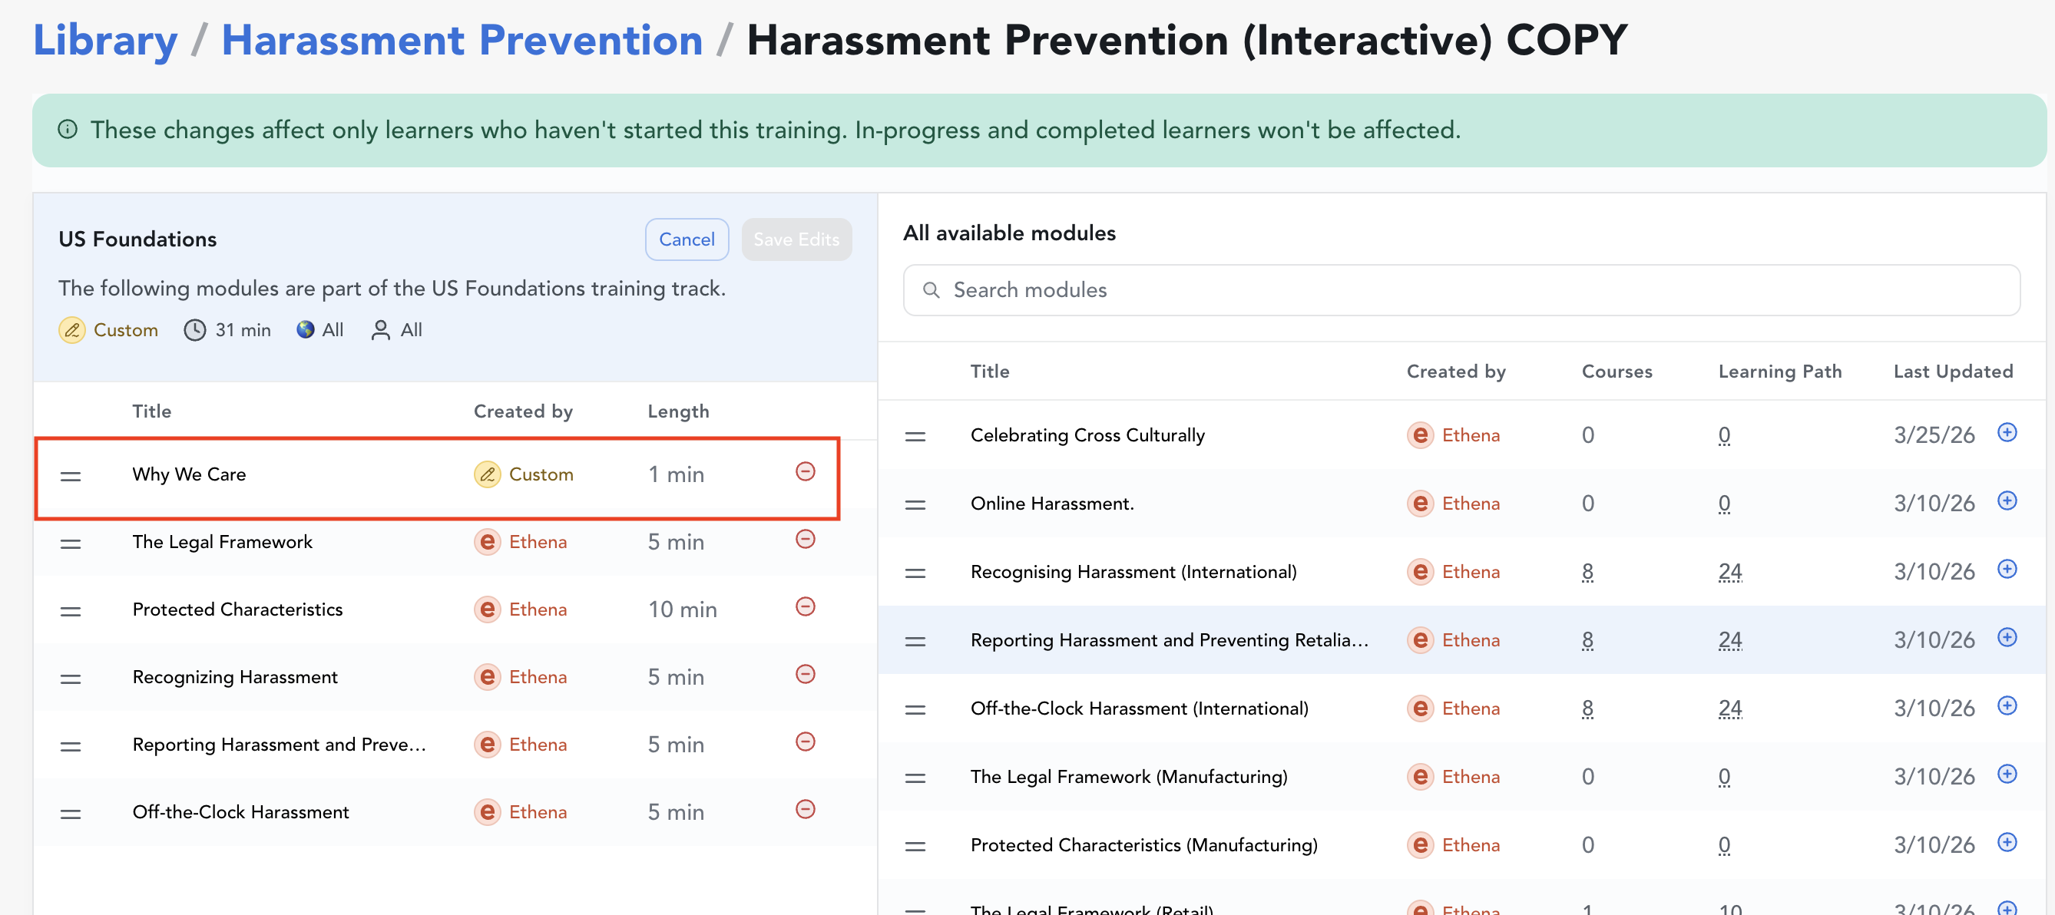Open the Library breadcrumb link
The width and height of the screenshot is (2055, 915).
pos(104,40)
